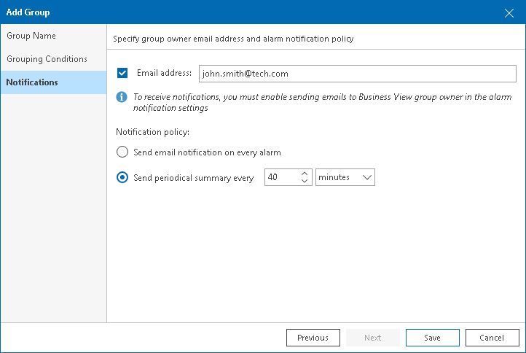Click the Save button
526x353 pixels.
(x=433, y=338)
